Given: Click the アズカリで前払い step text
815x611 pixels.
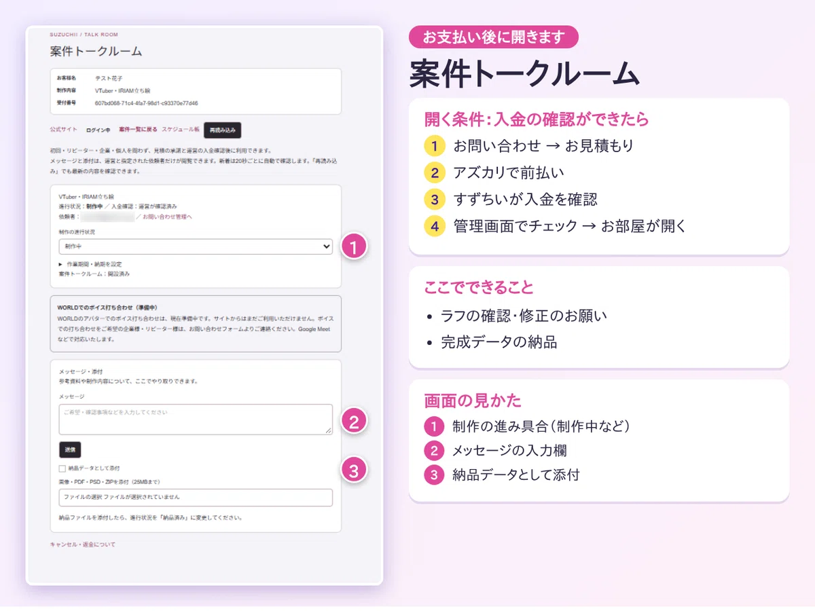Looking at the screenshot, I should pos(509,172).
